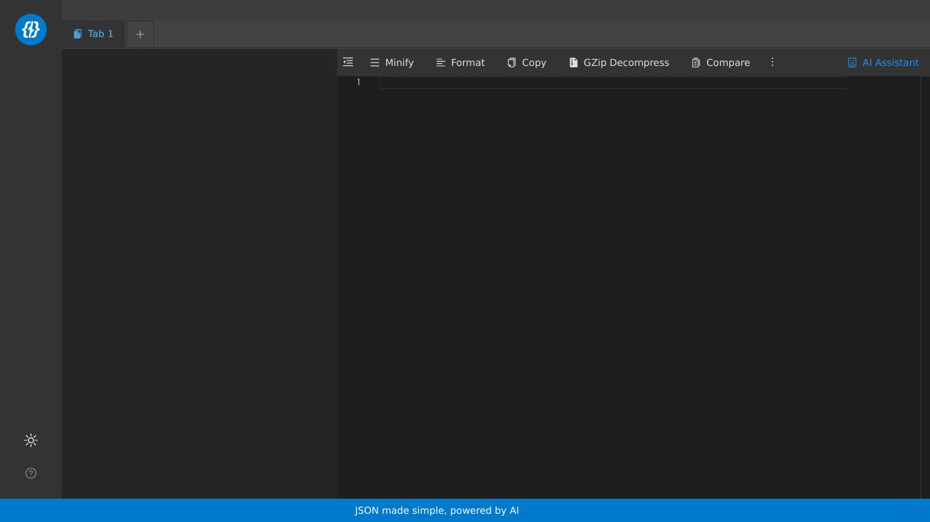
Task: Click line number 1 in the editor
Action: click(x=358, y=82)
